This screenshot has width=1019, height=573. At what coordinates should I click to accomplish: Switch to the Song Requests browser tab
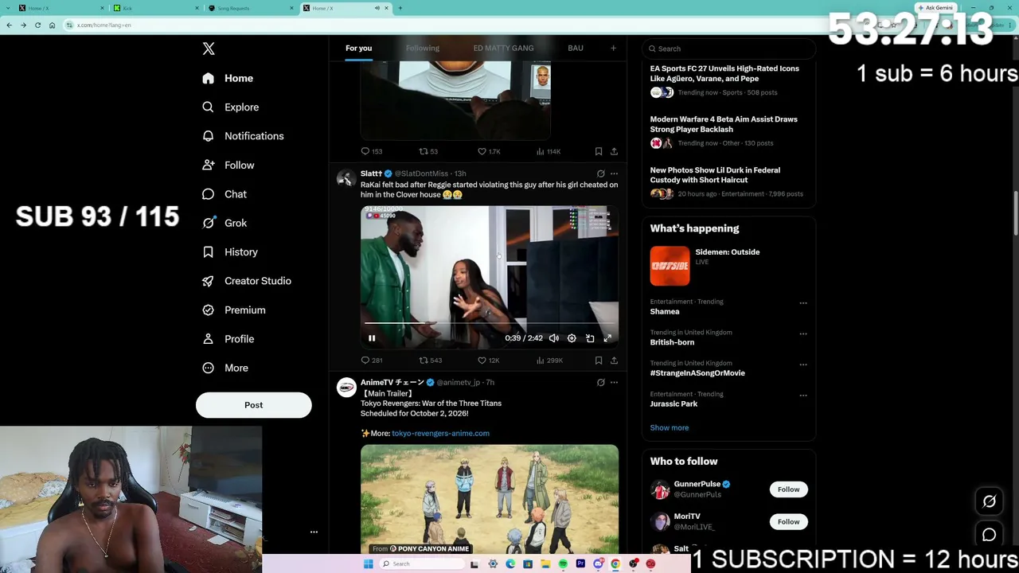[250, 8]
